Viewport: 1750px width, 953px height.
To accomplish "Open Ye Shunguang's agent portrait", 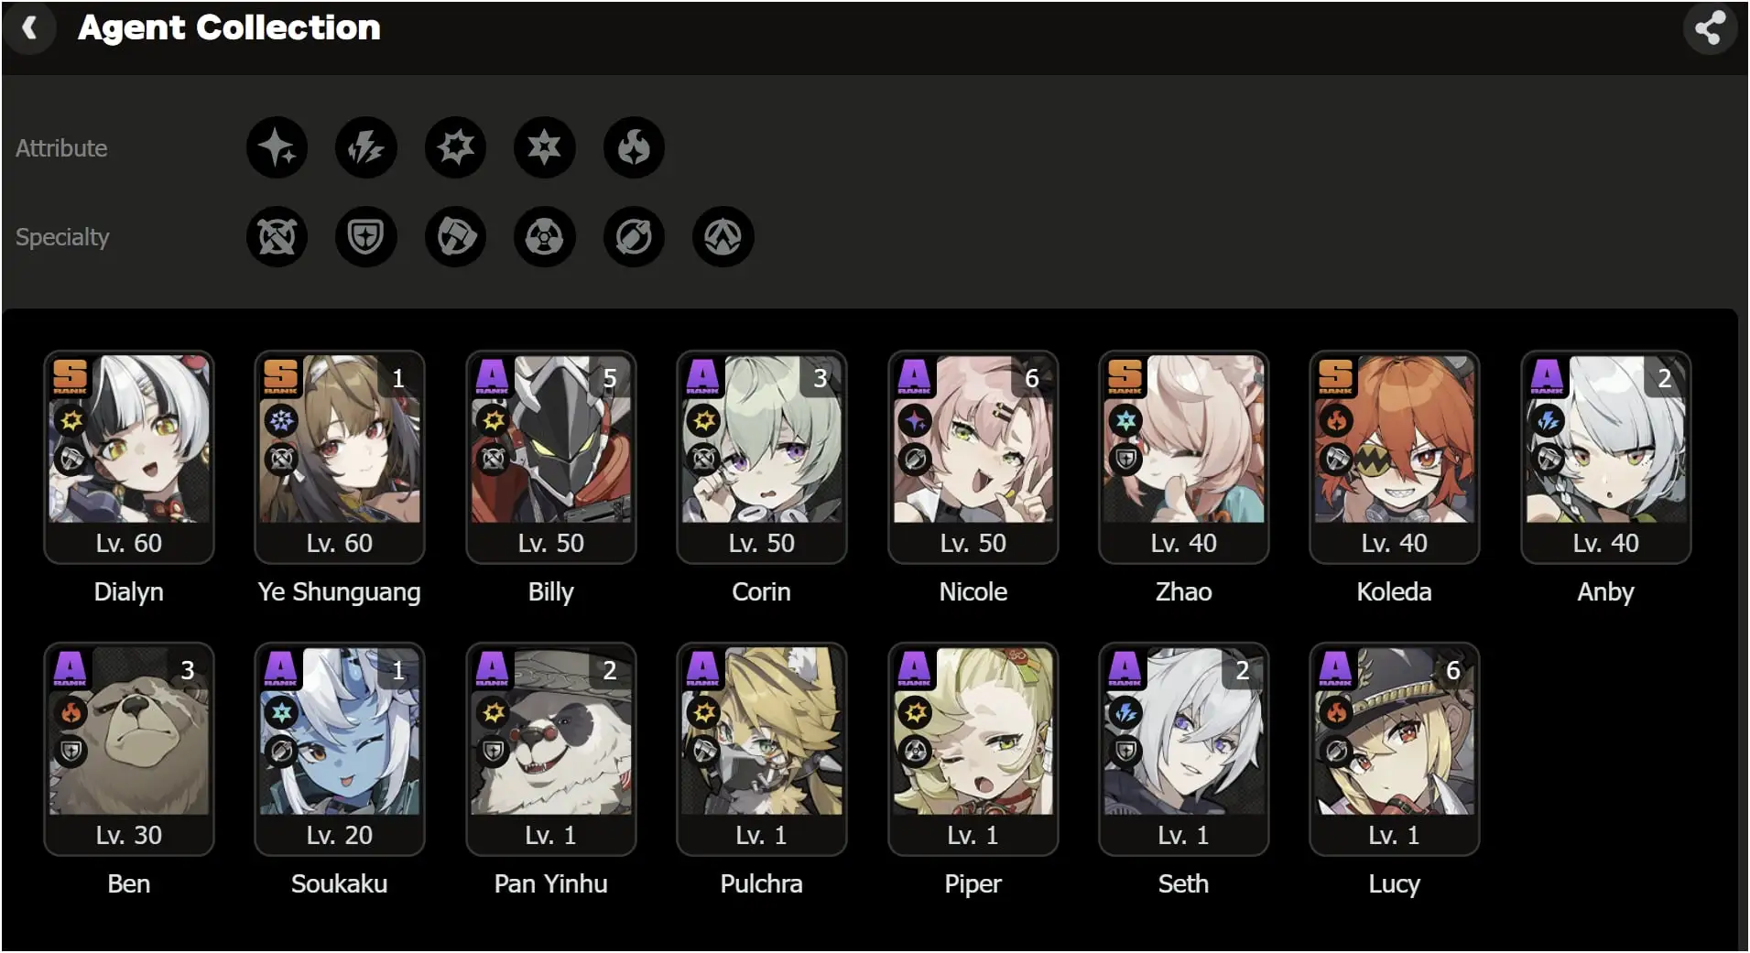I will (340, 439).
